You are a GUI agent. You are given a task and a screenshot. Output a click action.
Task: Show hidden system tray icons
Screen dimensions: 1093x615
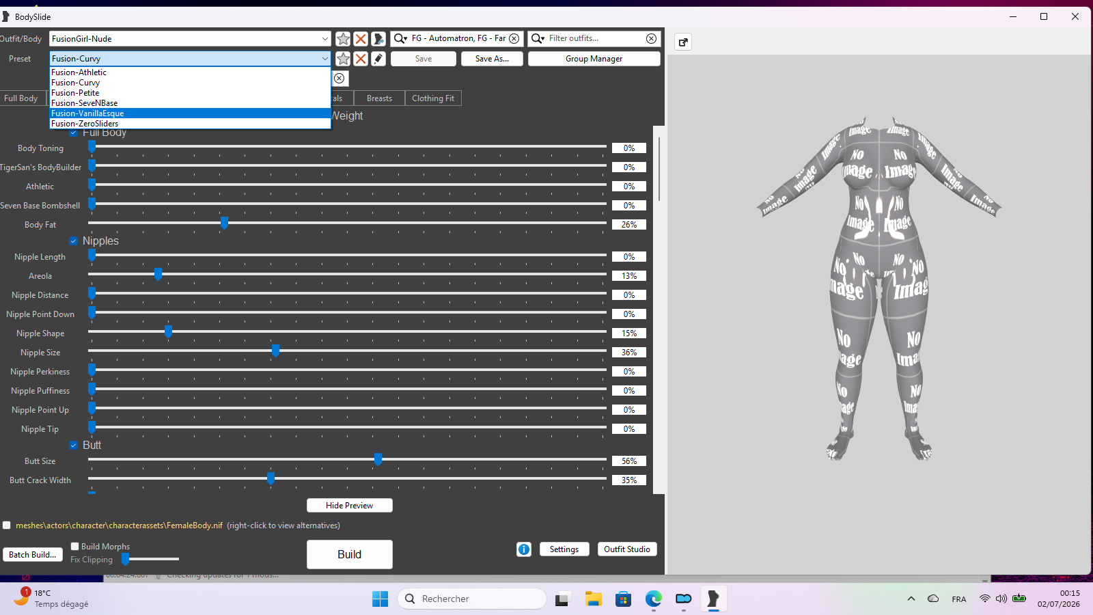pos(911,599)
